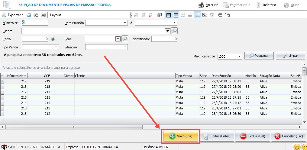Image resolution: width=307 pixels, height=150 pixels.
Task: Click the Estornar NF-e document icon
Action: 225,5
